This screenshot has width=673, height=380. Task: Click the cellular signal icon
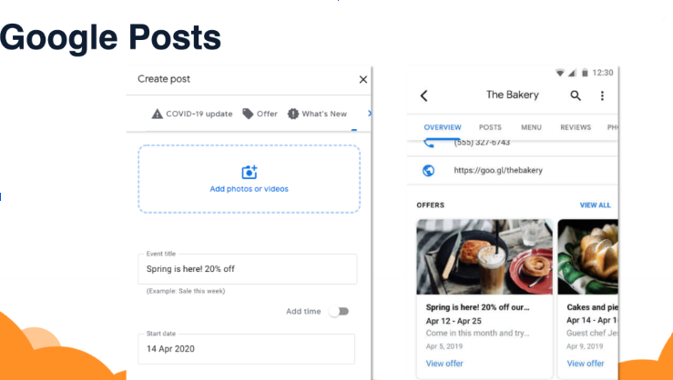point(572,73)
